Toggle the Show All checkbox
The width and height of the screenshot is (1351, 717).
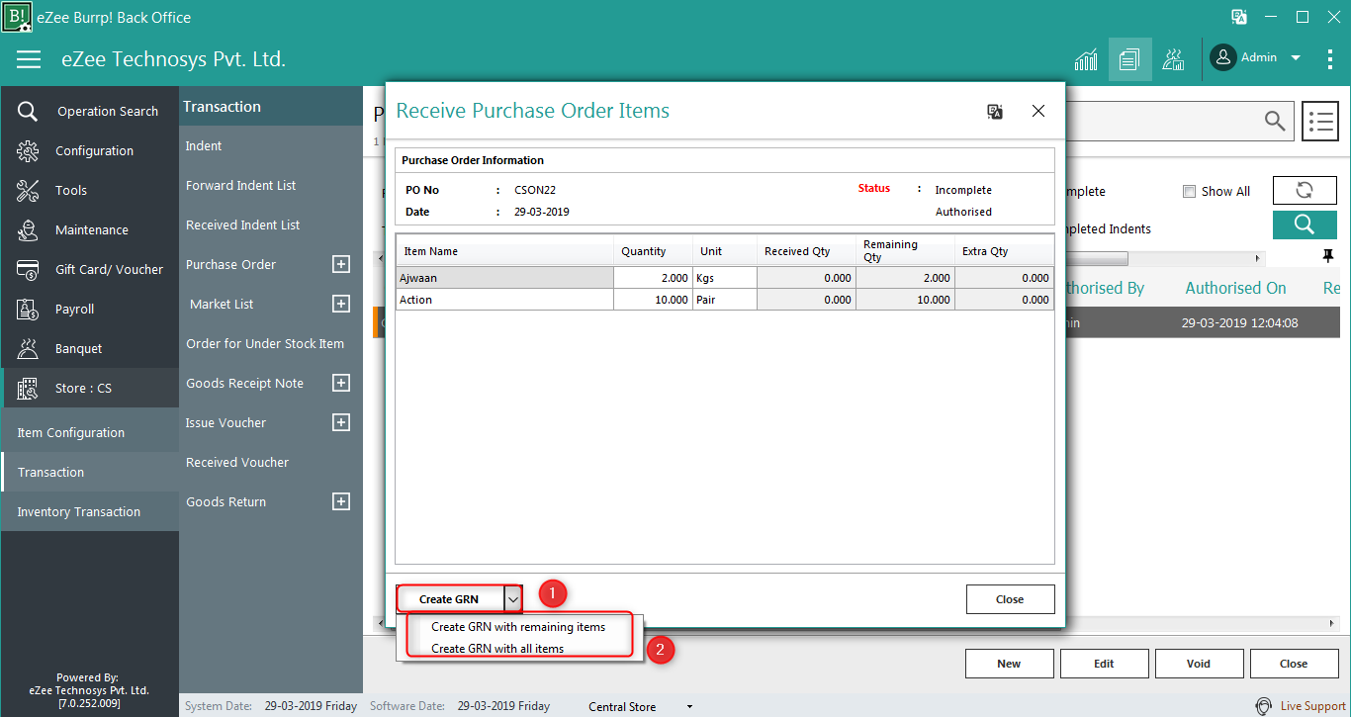tap(1190, 192)
